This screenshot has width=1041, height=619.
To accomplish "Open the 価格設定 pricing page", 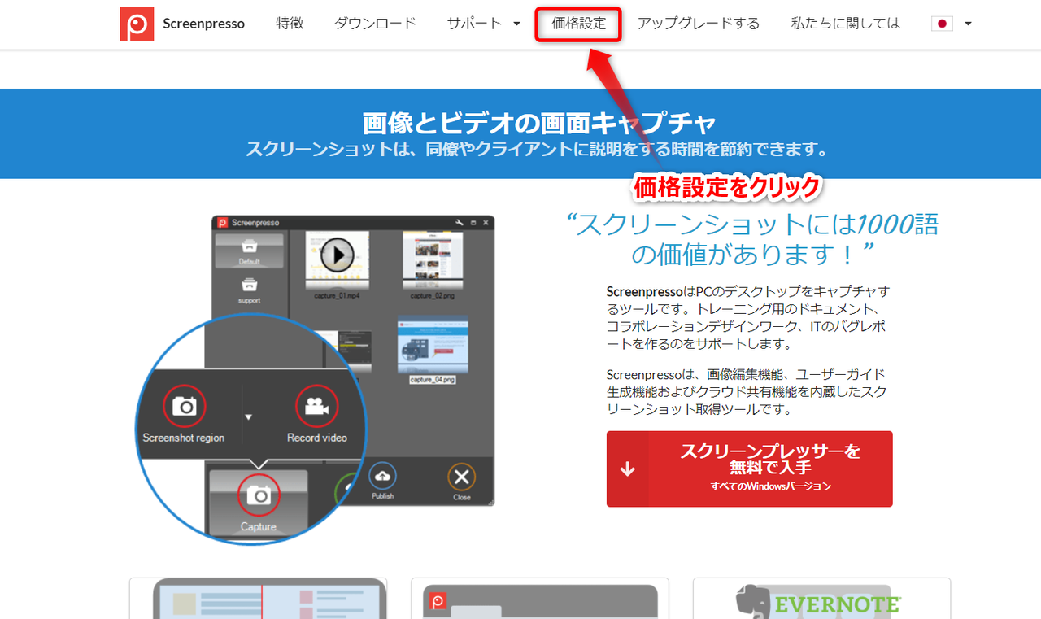I will [x=578, y=24].
